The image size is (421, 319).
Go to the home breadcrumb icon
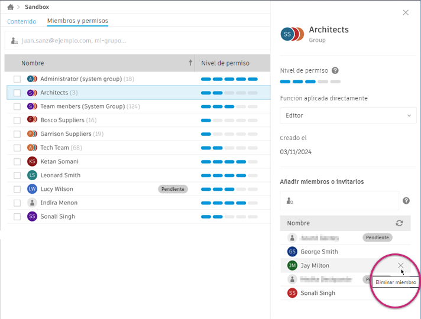[11, 7]
